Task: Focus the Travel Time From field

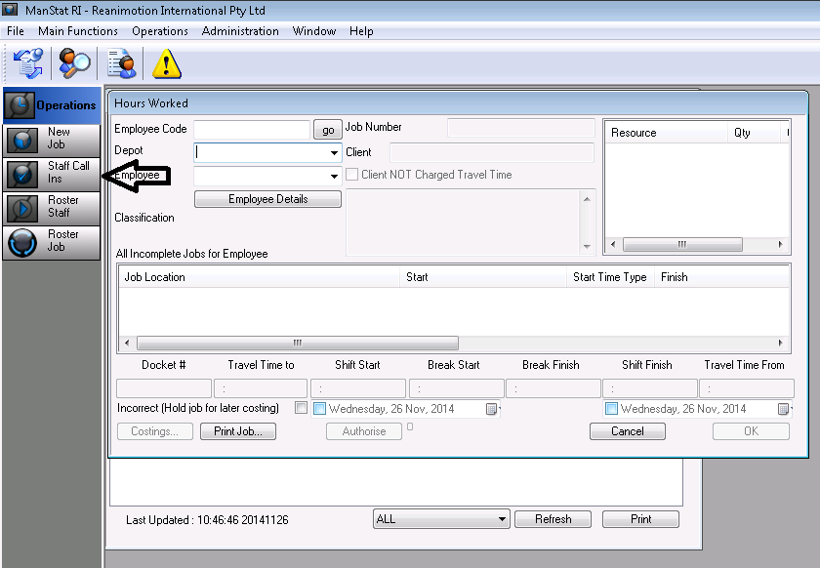Action: pos(747,388)
